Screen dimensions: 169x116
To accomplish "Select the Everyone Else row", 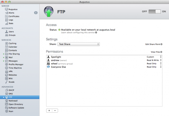I will pos(104,67).
